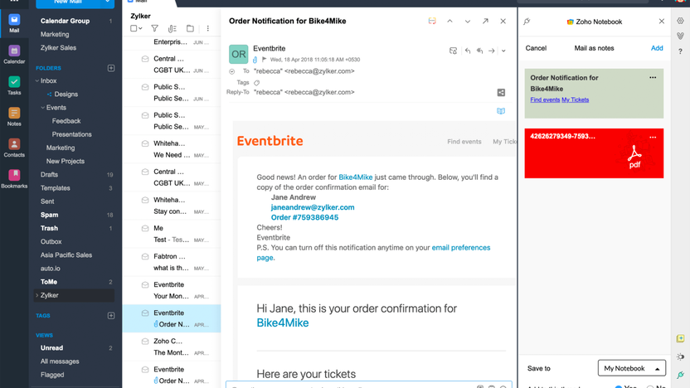Open options on Order Notification note card
This screenshot has width=690, height=388.
point(653,77)
